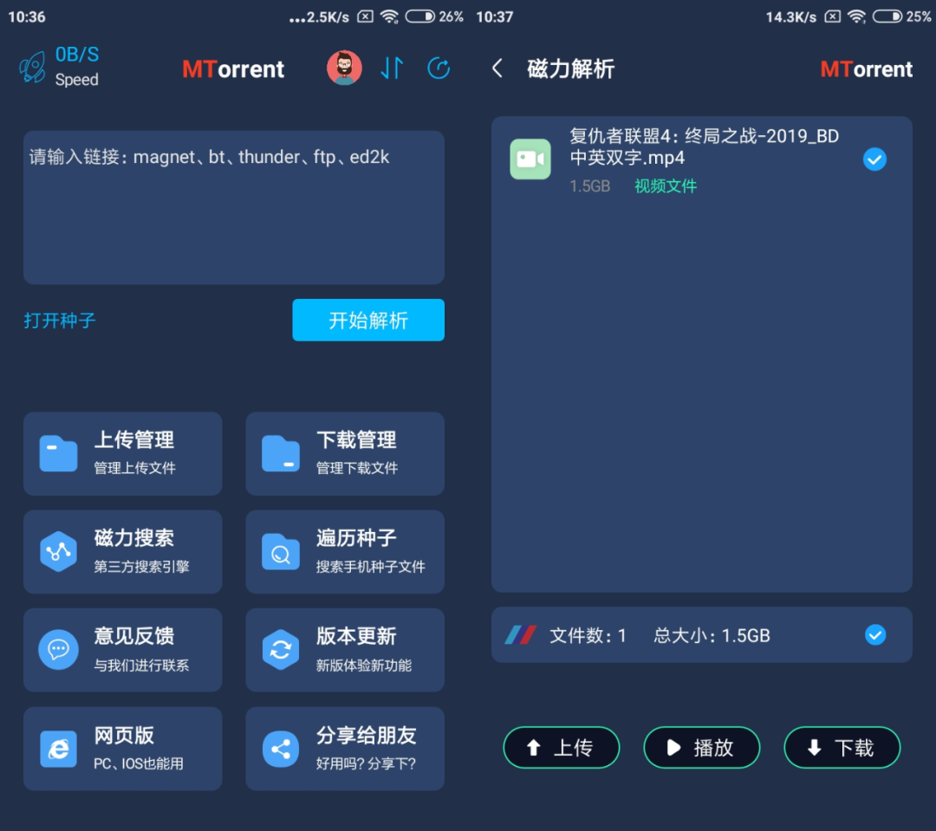The width and height of the screenshot is (936, 831).
Task: Open 网页版 browser icon
Action: [58, 748]
